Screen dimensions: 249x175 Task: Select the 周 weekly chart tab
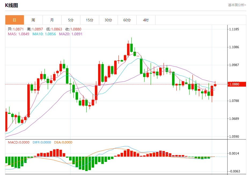[33, 20]
